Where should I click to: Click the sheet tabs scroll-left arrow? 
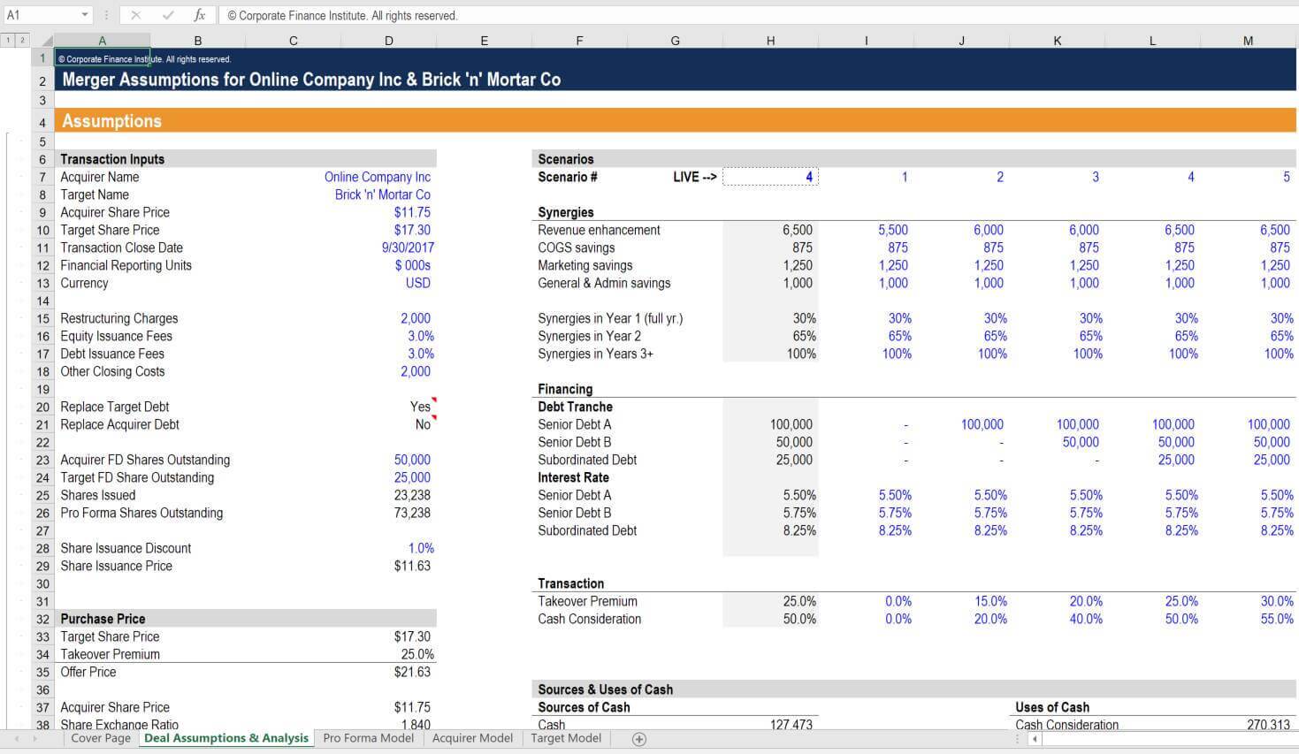[17, 739]
